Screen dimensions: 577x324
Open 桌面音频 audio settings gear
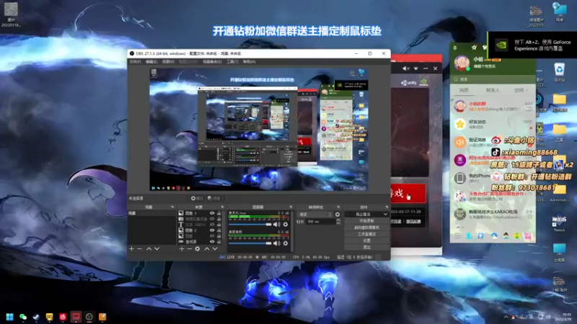286,243
